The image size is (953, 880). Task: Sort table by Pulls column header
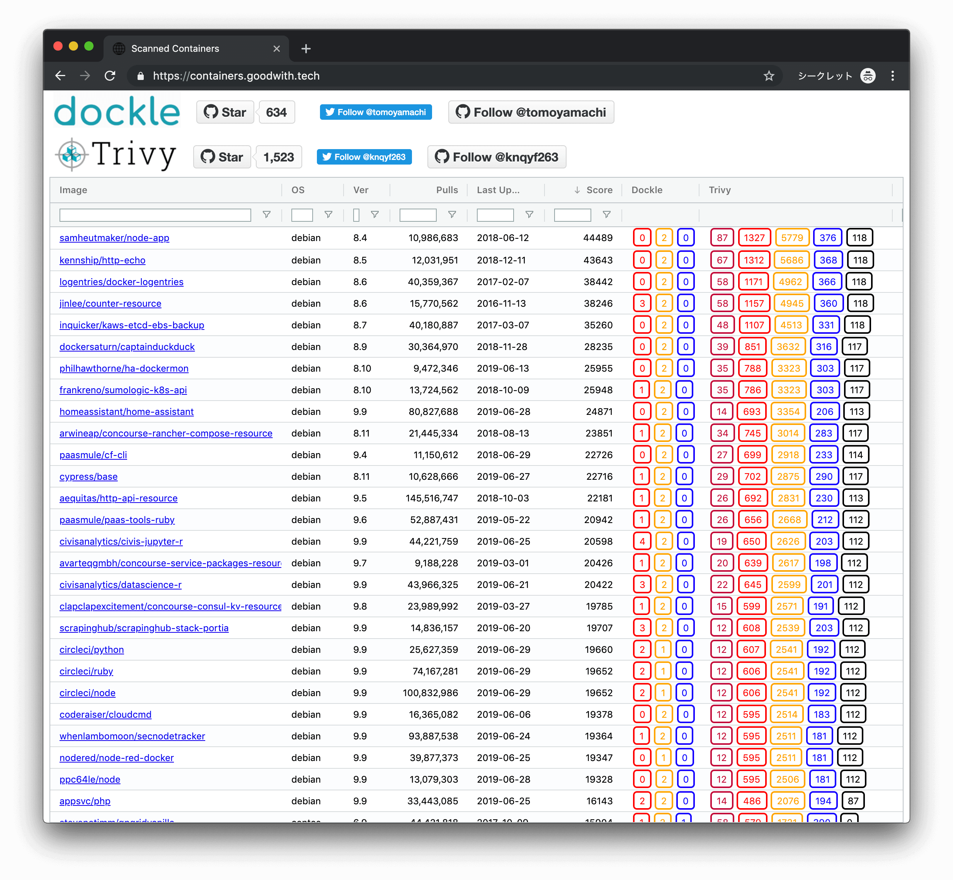tap(447, 190)
